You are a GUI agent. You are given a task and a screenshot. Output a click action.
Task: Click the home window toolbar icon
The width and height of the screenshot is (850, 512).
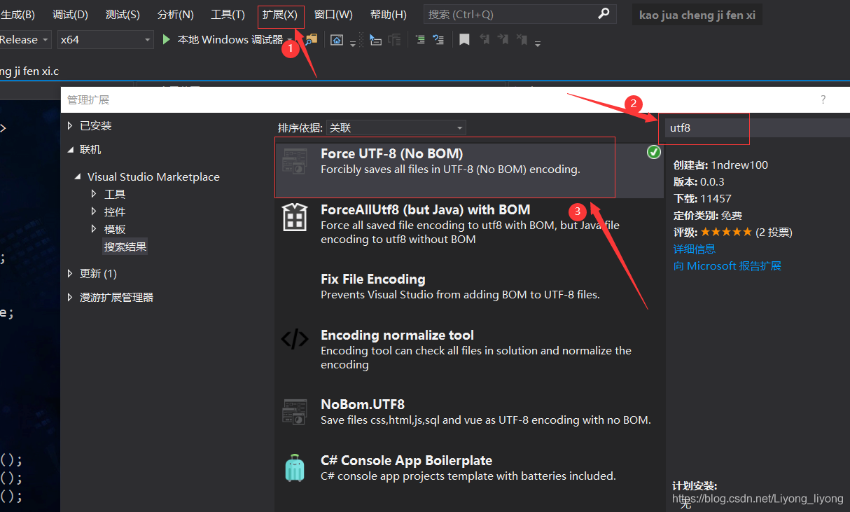tap(337, 40)
